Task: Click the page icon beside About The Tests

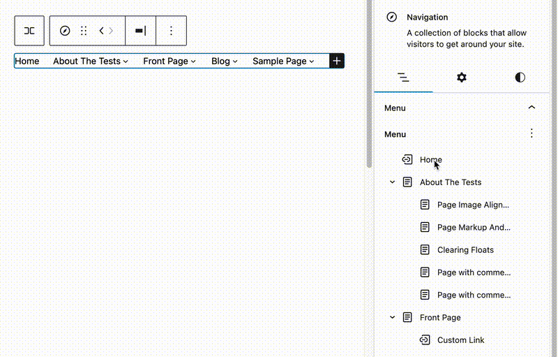Action: [x=407, y=182]
